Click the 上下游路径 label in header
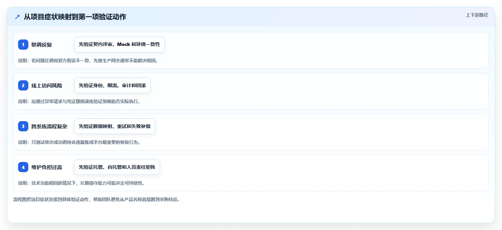Screen dimensions: 502x230 [477, 15]
